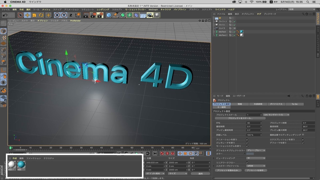Click the green subdivision generator icon

[123, 15]
